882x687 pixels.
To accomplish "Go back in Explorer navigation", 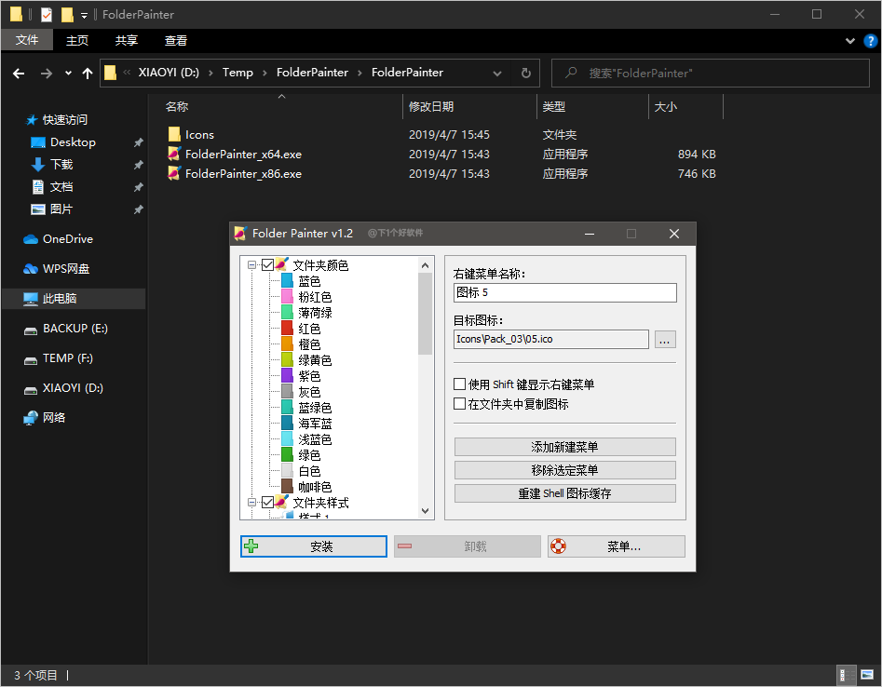I will pos(19,74).
